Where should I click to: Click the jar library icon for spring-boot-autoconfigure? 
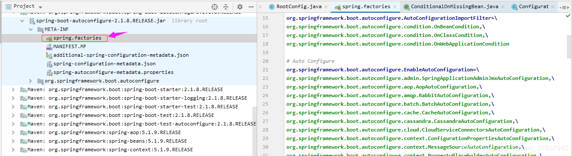pos(32,21)
